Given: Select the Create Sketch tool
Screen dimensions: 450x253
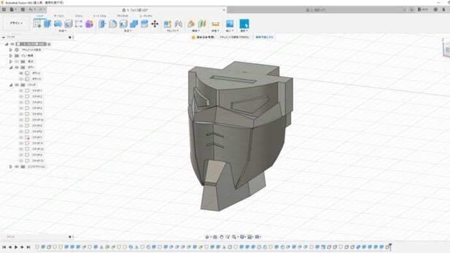Looking at the screenshot, I should pos(37,24).
